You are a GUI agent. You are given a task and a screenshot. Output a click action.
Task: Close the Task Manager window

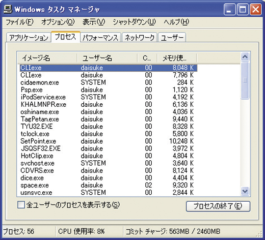point(256,9)
